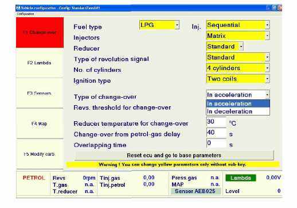Click the Tinj.petrol 0,00 value
The height and width of the screenshot is (208, 297).
[x=148, y=184]
